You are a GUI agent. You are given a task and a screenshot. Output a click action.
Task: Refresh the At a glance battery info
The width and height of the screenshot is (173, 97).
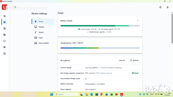tap(134, 60)
